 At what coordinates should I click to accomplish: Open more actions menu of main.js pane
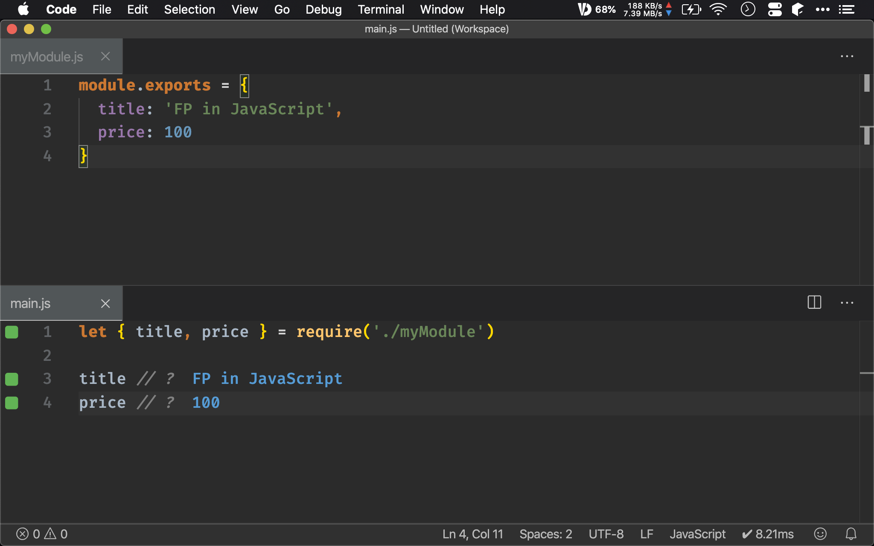coord(847,303)
